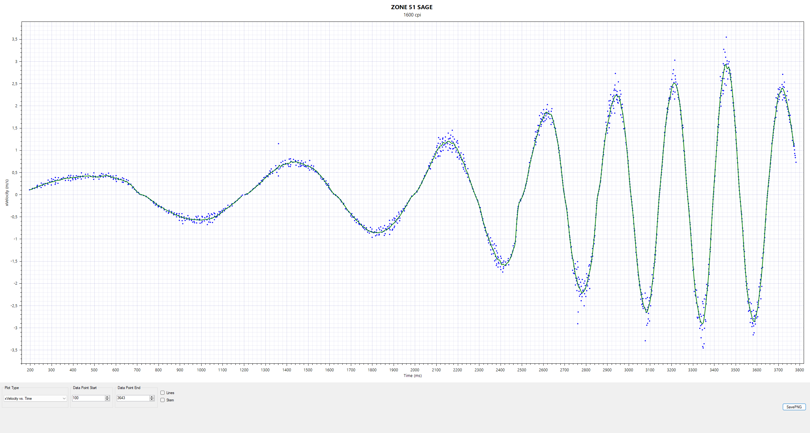
Task: Click the -2 tick label on velocity axis
Action: [x=15, y=283]
